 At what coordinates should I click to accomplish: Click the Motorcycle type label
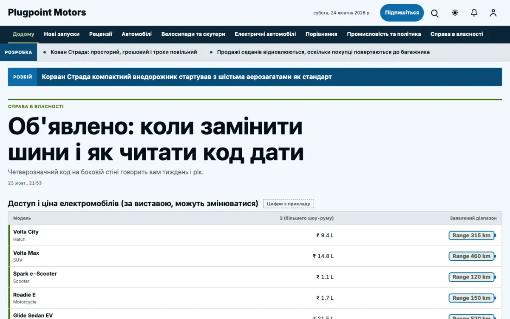pos(25,302)
